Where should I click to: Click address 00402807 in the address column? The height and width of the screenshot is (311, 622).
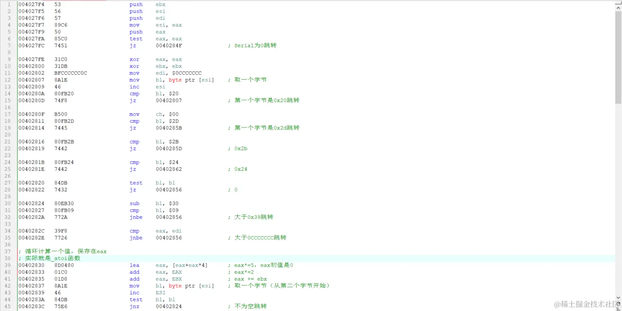(31, 80)
